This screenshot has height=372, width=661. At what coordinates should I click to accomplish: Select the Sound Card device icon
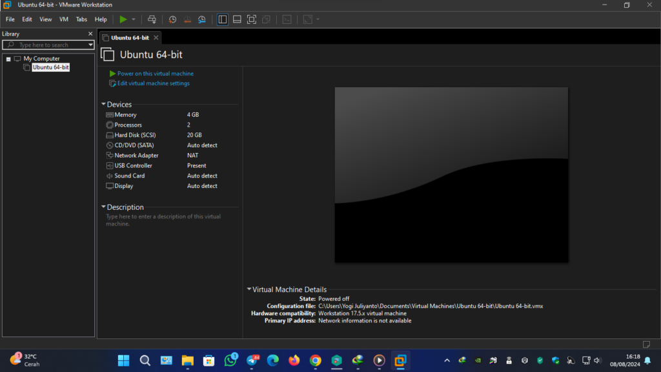[108, 175]
